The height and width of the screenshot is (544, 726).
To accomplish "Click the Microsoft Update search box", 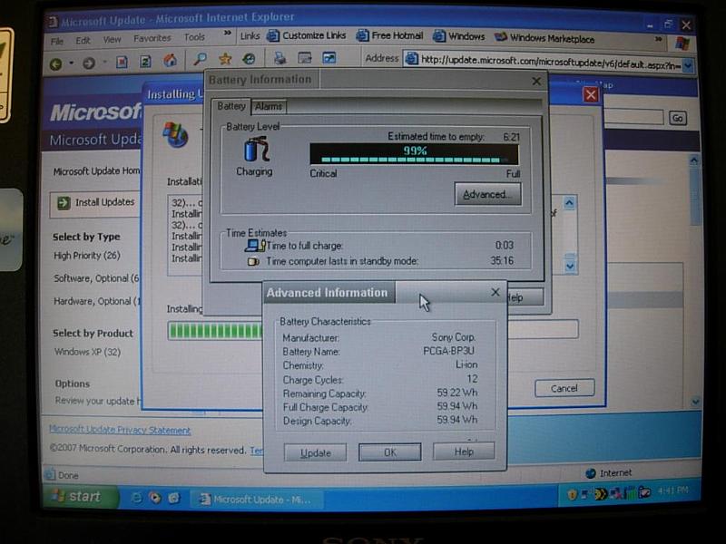I will click(x=634, y=117).
